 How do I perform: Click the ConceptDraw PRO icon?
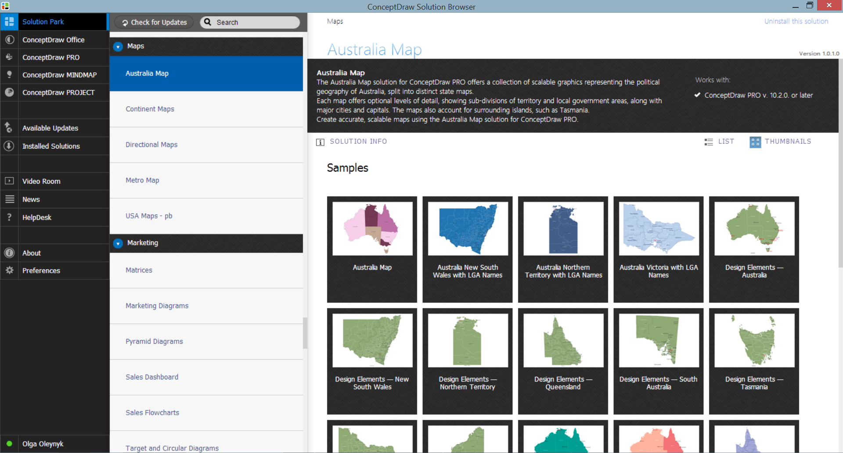coord(9,57)
